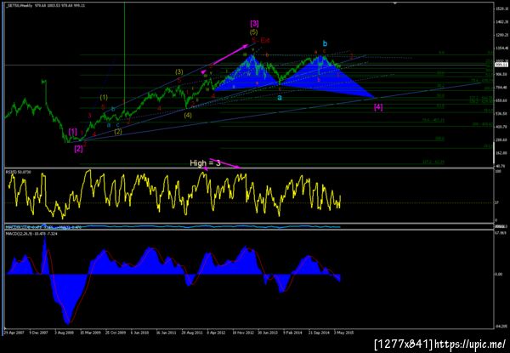Click the 9 Feb 2014 date label
The height and width of the screenshot is (353, 510).
[x=292, y=333]
